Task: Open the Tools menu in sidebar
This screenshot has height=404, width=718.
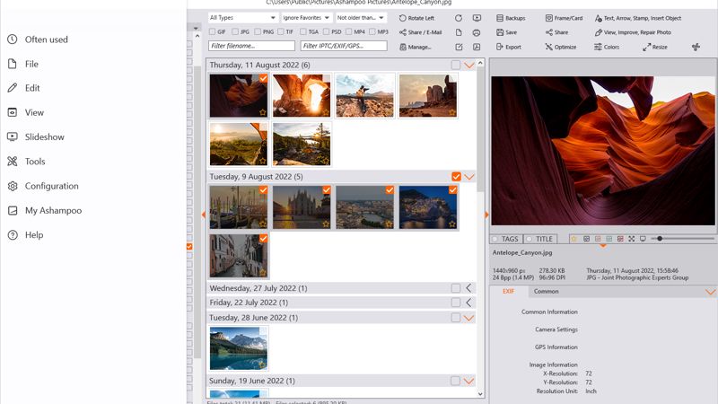Action: 26,162
